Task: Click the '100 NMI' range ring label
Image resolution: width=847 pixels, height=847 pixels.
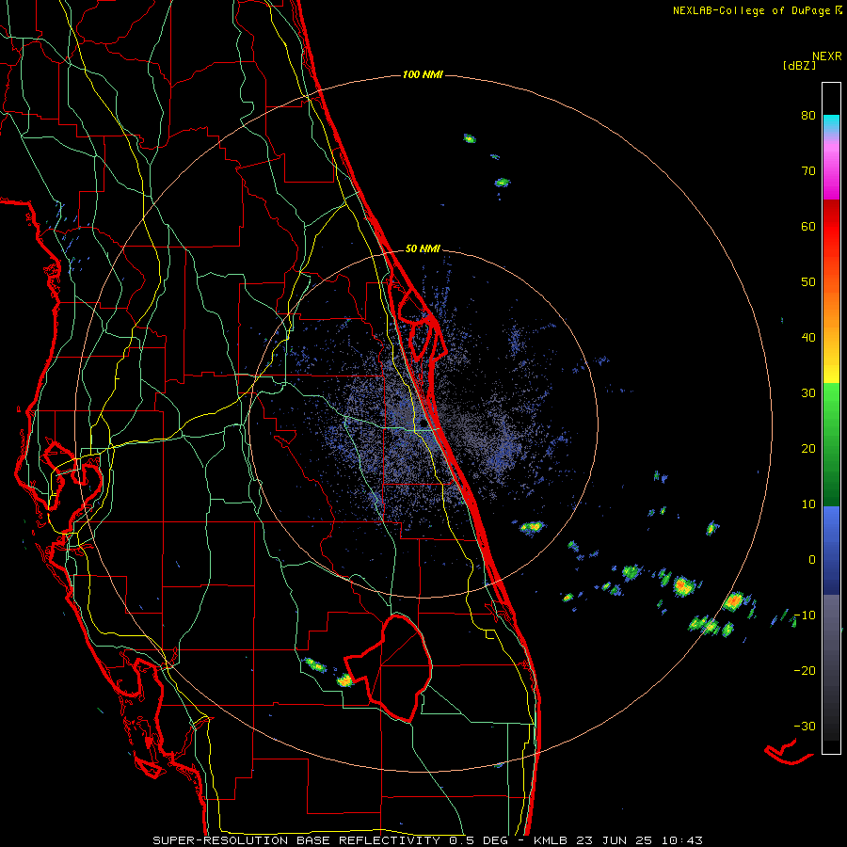Action: tap(423, 74)
